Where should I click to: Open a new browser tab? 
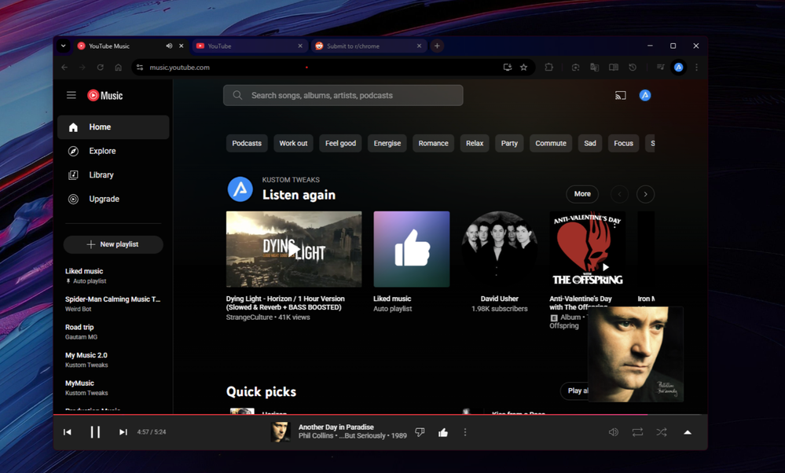[437, 46]
